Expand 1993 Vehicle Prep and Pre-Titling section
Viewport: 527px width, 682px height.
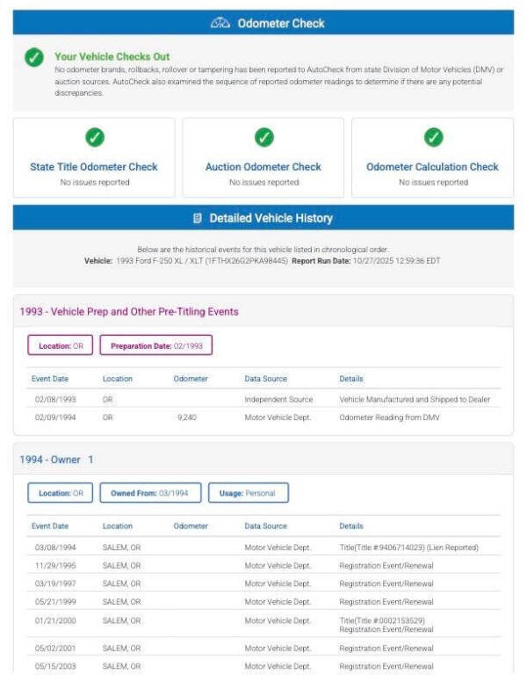point(129,312)
